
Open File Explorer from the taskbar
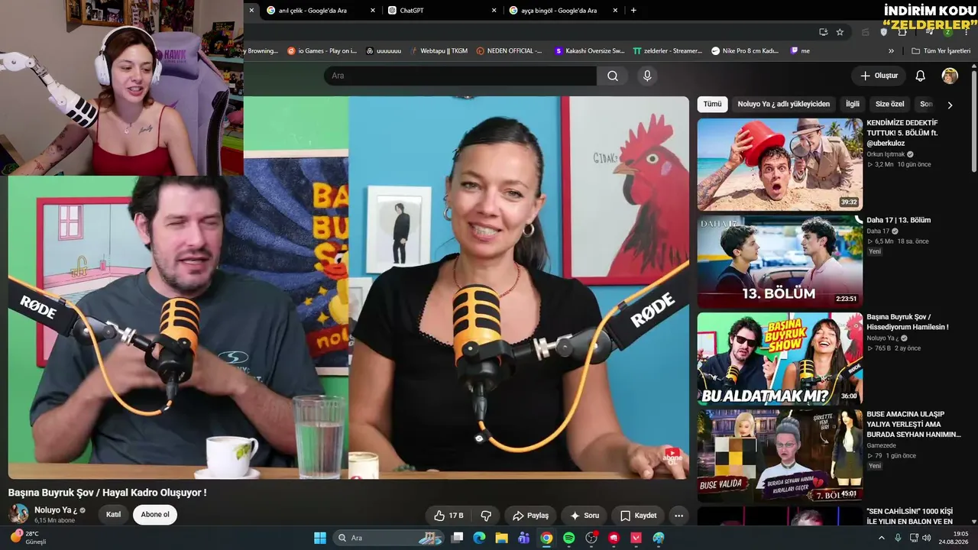[501, 538]
